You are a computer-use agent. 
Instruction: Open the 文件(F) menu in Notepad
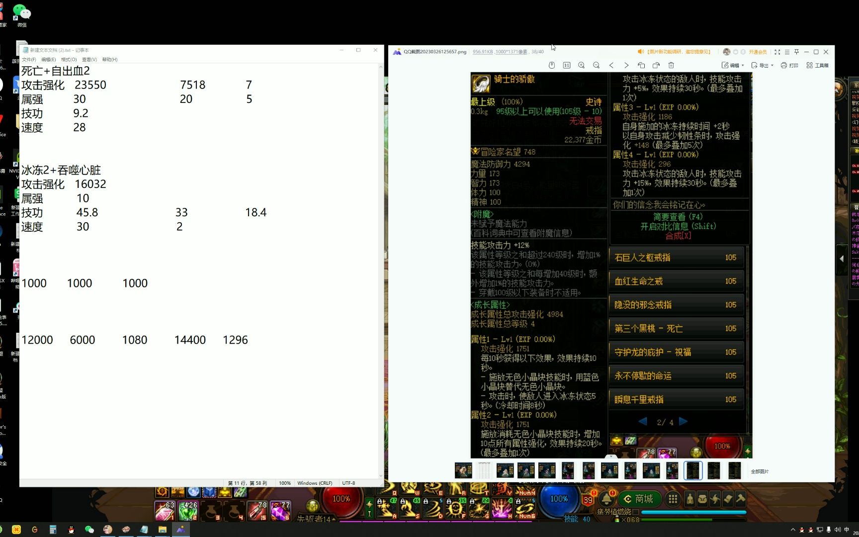[x=29, y=60]
